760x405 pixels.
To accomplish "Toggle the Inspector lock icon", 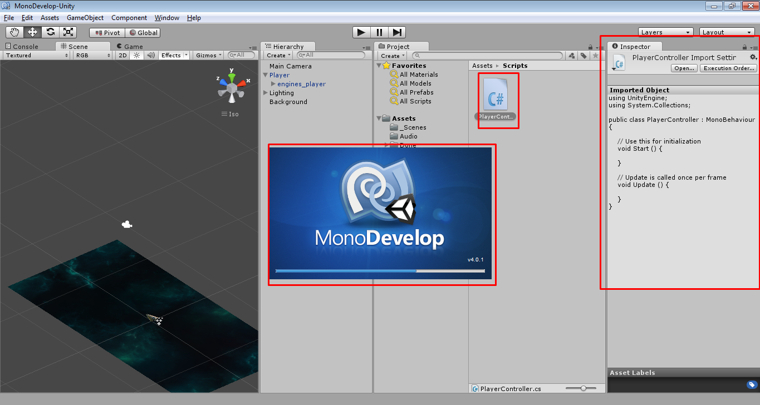I will pos(744,47).
